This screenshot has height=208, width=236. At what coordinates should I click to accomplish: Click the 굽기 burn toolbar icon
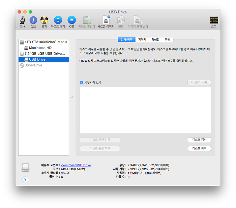pos(44,20)
